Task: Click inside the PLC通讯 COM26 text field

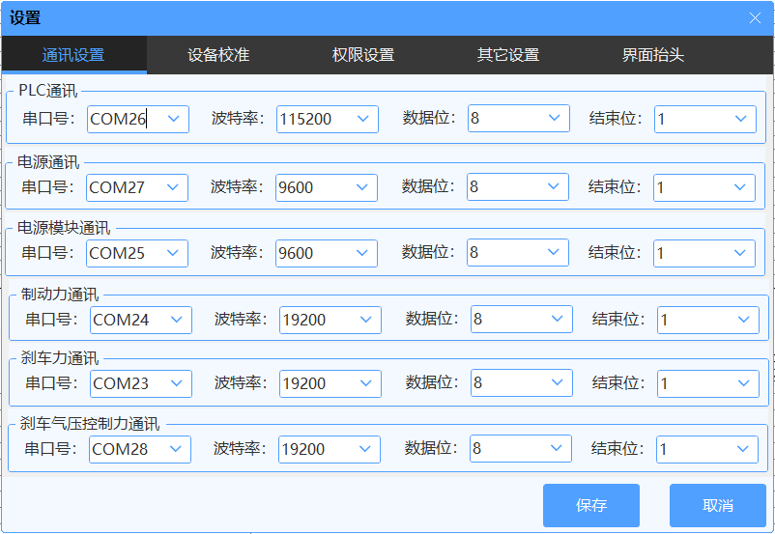Action: coord(121,120)
